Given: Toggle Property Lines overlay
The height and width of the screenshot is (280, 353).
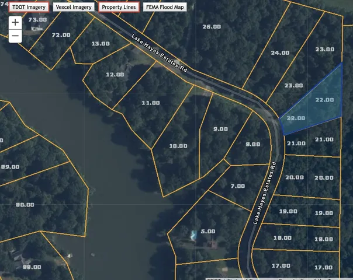Looking at the screenshot, I should pyautogui.click(x=119, y=8).
